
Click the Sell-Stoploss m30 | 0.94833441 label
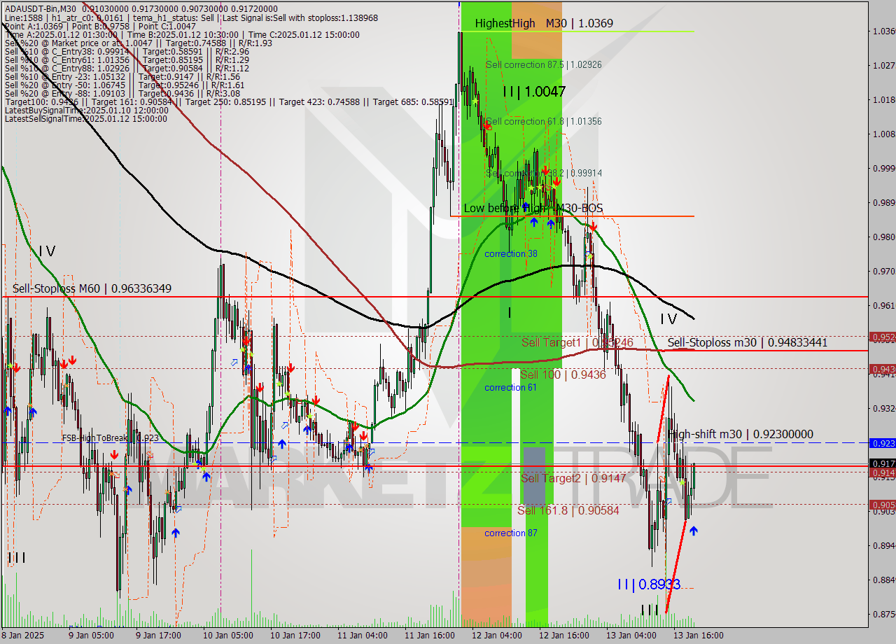pyautogui.click(x=748, y=342)
